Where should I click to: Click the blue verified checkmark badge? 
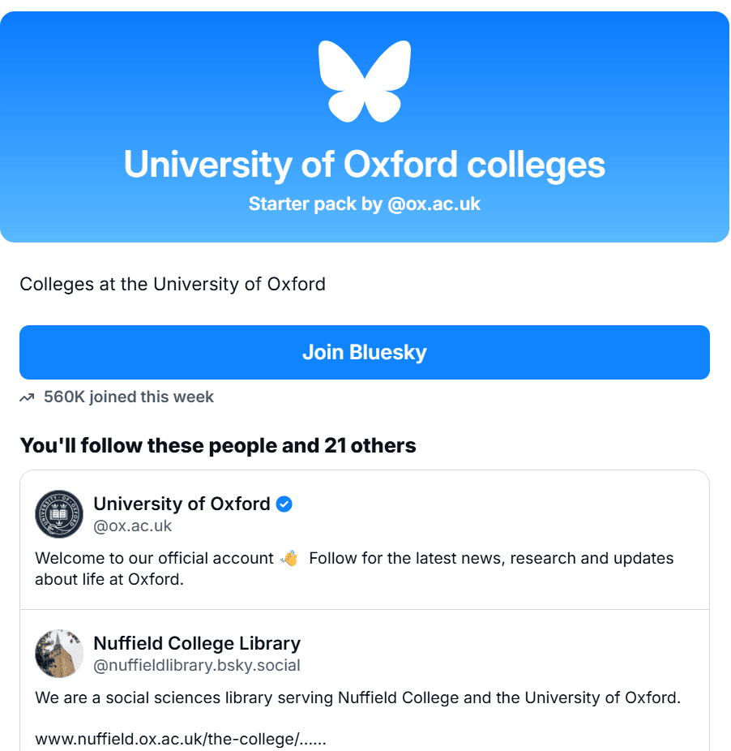tap(284, 504)
